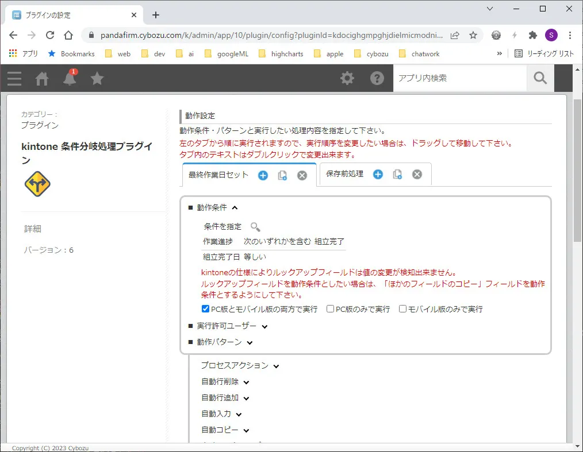Add a new condition tab with the plus icon
The height and width of the screenshot is (452, 583).
(263, 175)
